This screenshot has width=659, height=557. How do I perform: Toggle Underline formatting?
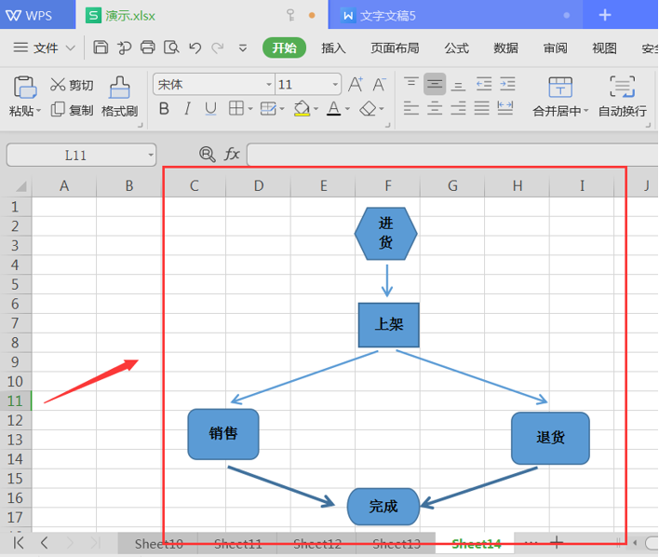tap(210, 109)
